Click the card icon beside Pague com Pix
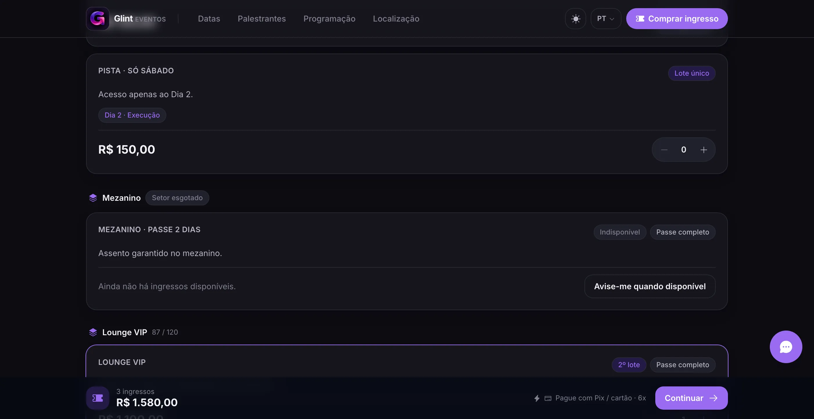This screenshot has height=419, width=814. click(548, 398)
